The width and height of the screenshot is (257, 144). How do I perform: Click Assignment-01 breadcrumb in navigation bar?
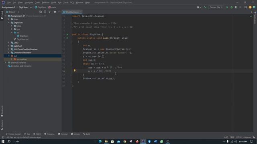pos(9,7)
